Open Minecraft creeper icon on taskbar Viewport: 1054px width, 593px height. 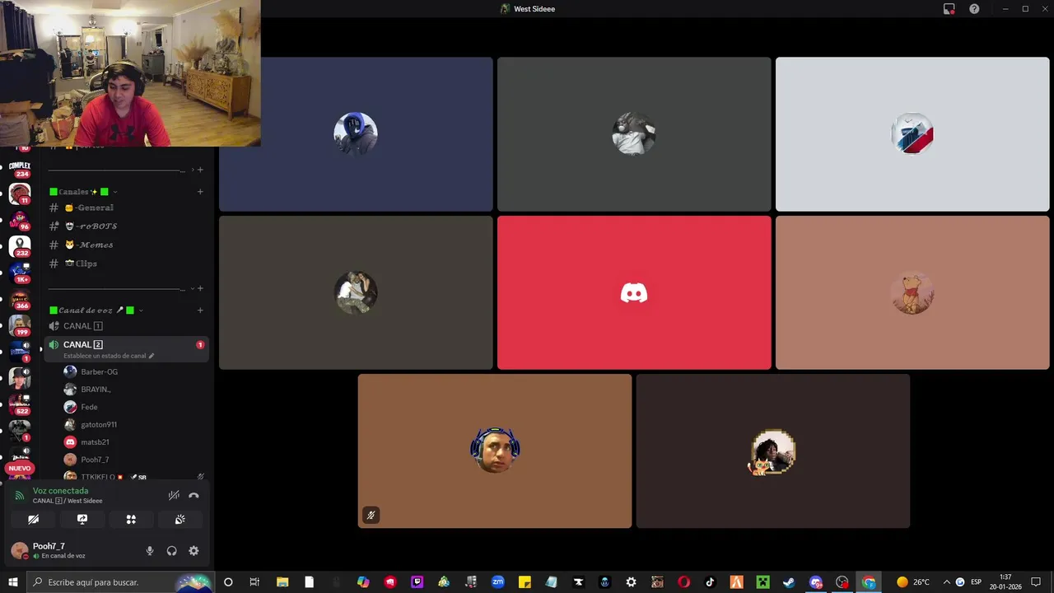coord(763,582)
